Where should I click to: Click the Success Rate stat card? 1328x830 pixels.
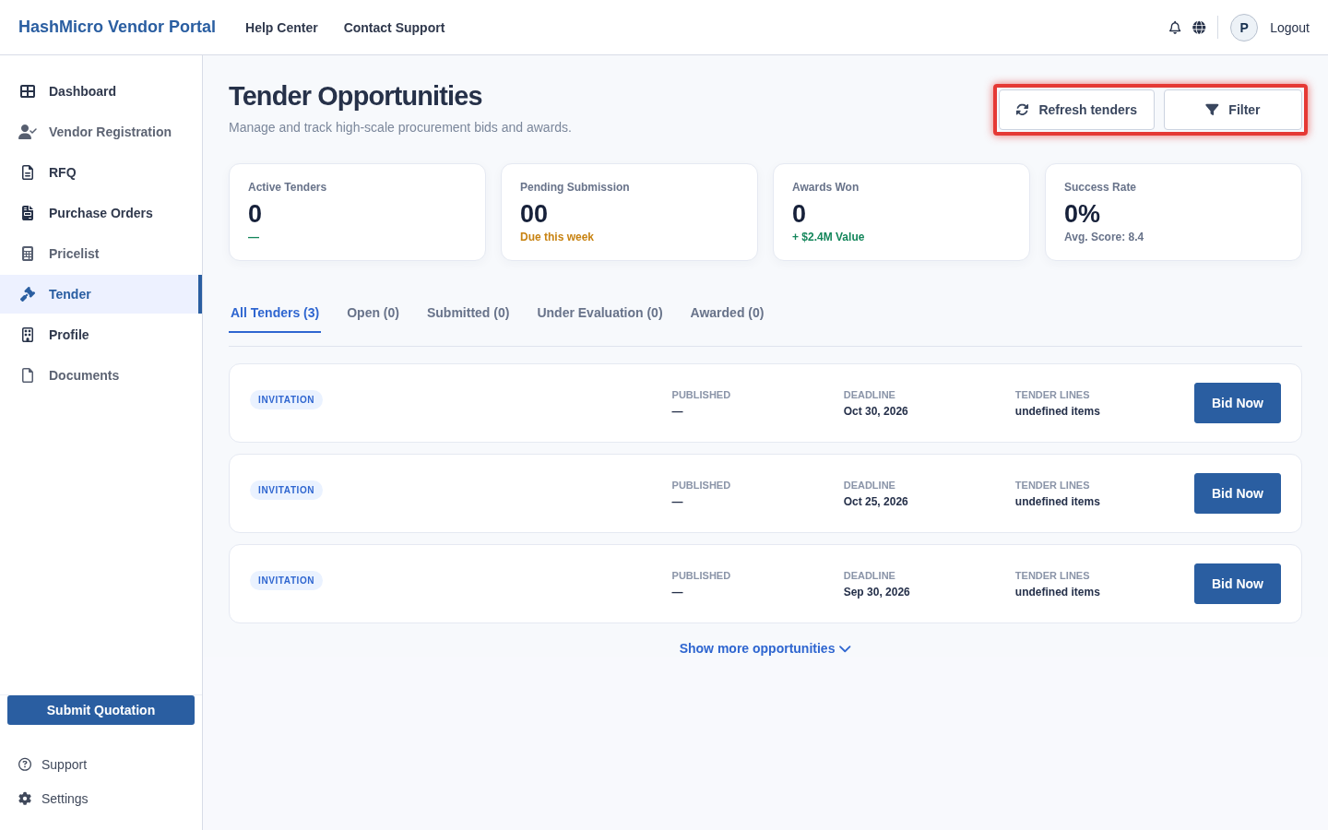(1173, 212)
